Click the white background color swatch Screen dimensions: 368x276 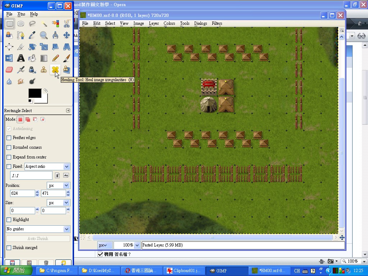point(45,100)
